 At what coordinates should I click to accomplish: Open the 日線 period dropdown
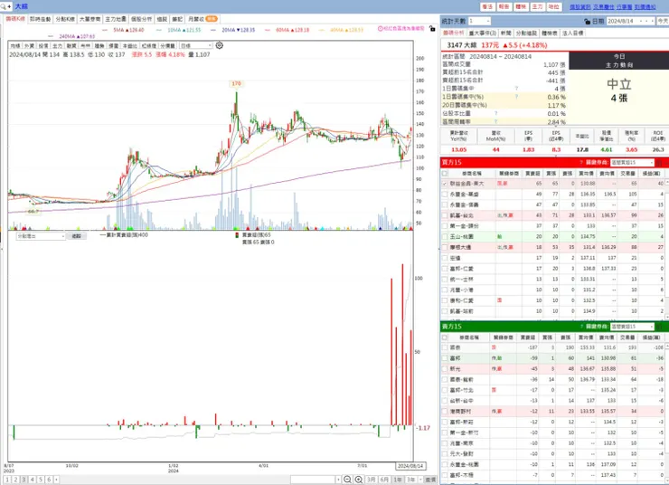[x=196, y=45]
